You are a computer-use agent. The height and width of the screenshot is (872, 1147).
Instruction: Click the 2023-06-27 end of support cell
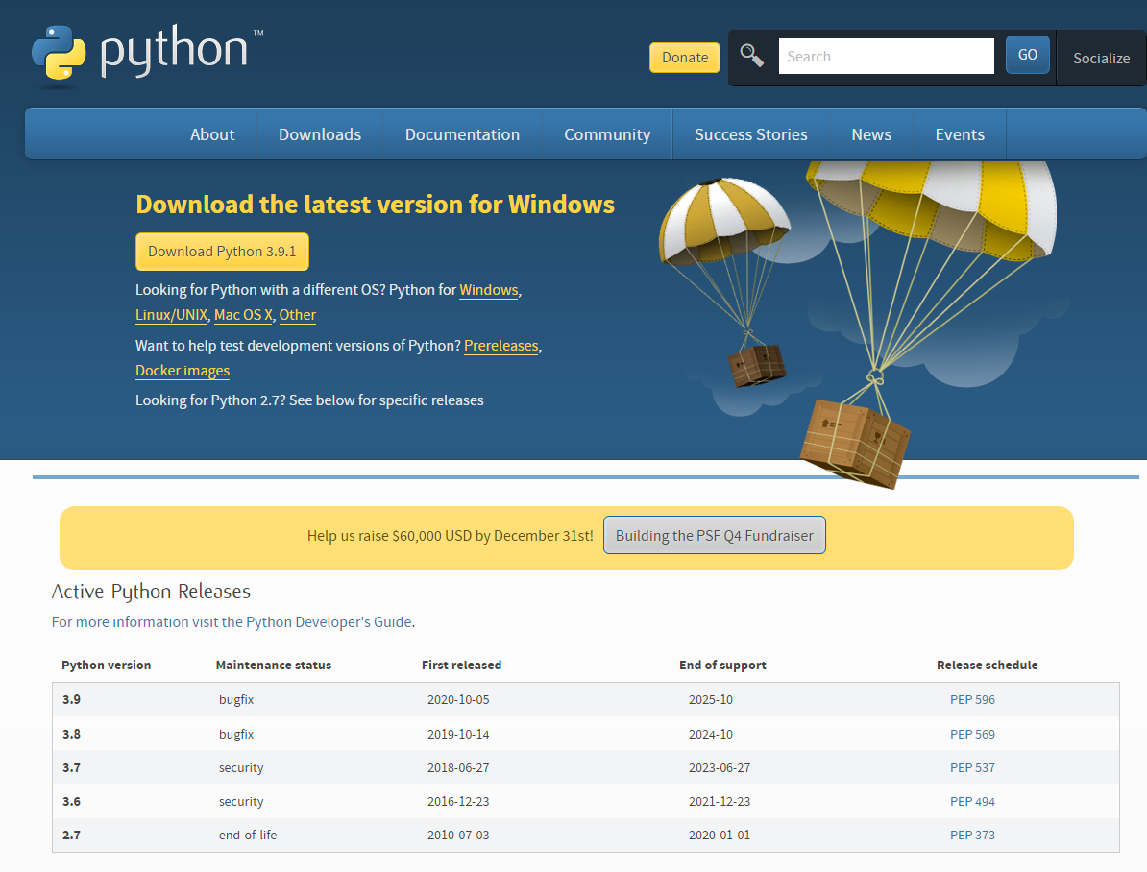(x=720, y=768)
